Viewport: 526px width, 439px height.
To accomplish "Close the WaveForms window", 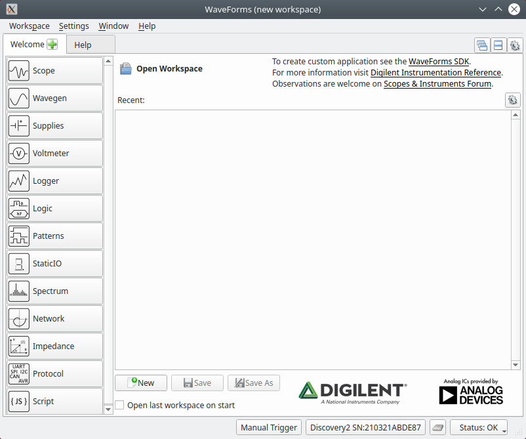I will (514, 9).
